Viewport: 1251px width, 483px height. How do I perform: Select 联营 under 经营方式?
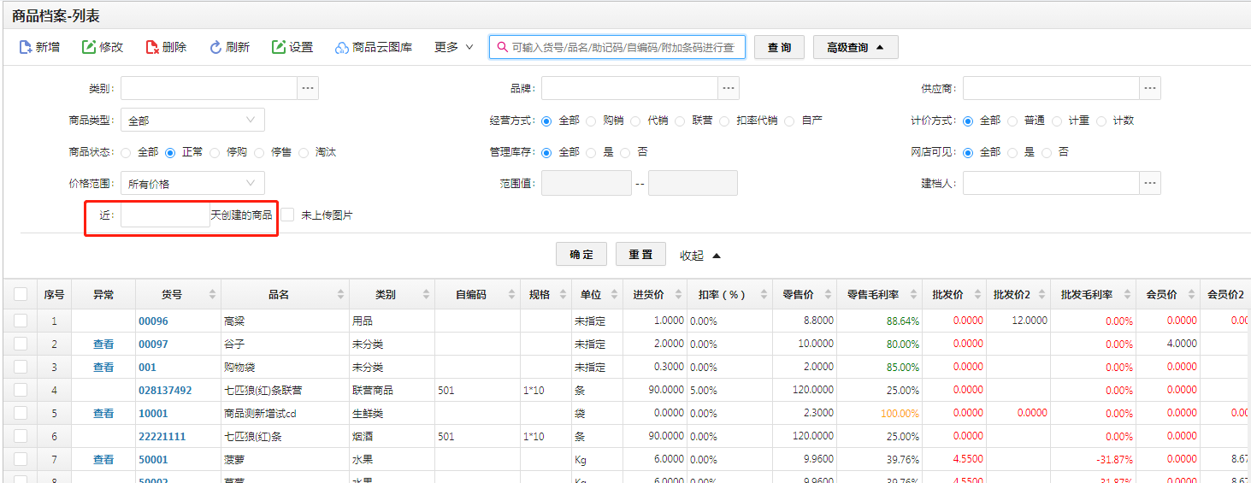click(680, 121)
